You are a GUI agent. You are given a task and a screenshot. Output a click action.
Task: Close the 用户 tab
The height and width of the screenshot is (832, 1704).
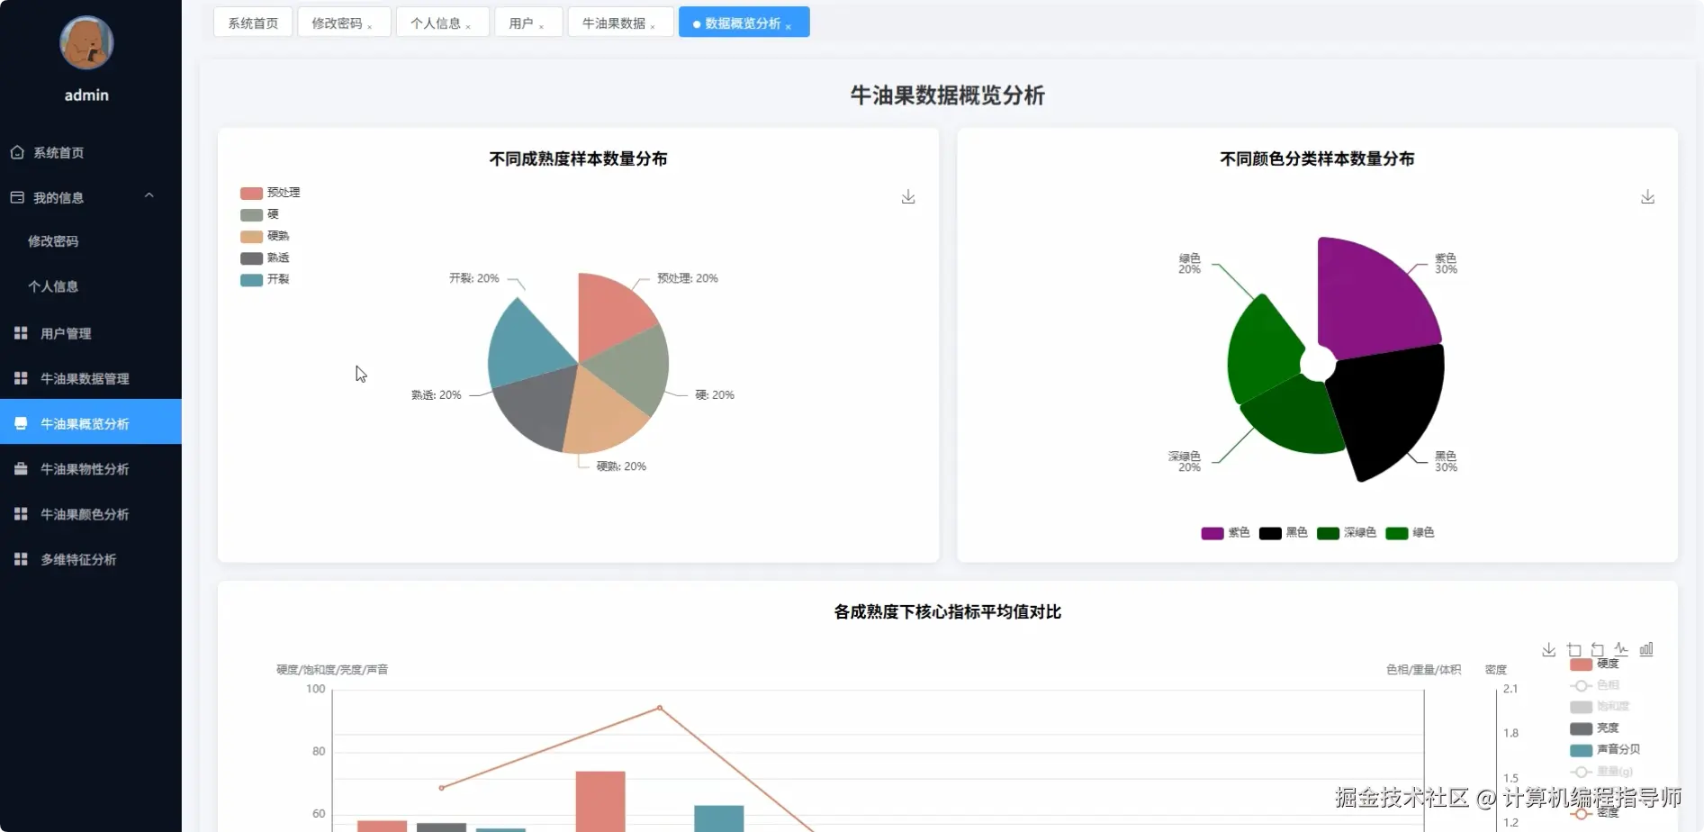tap(541, 26)
